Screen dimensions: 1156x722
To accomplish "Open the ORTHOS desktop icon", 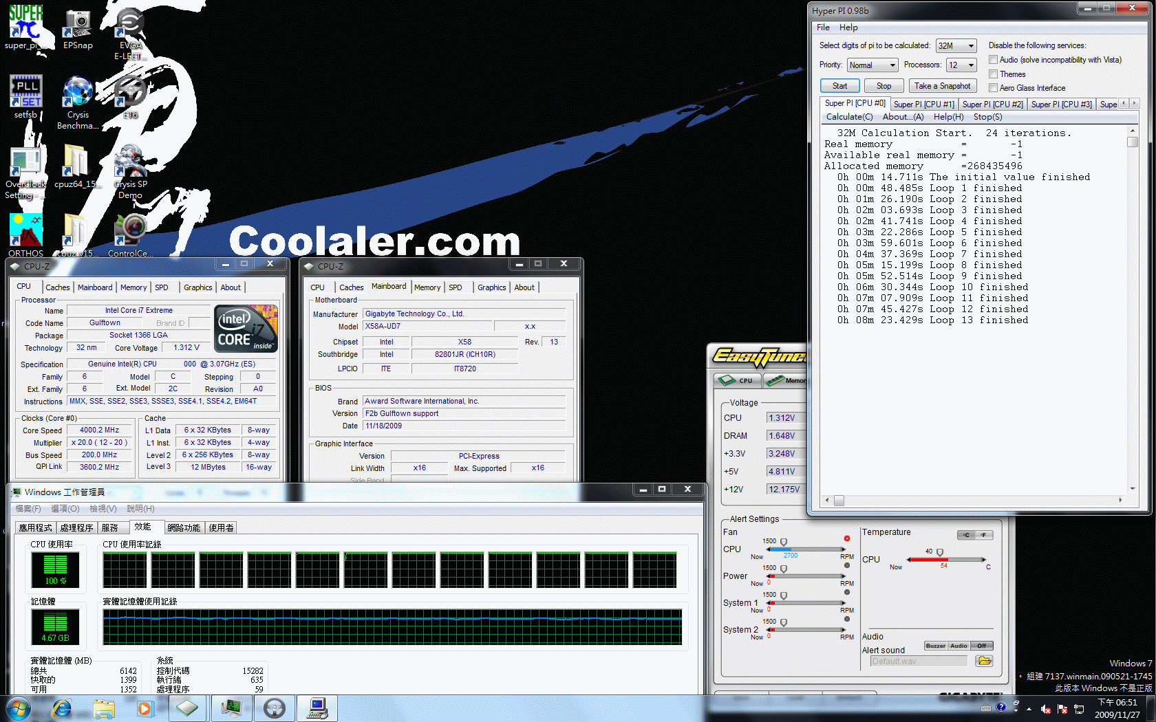I will pos(26,236).
